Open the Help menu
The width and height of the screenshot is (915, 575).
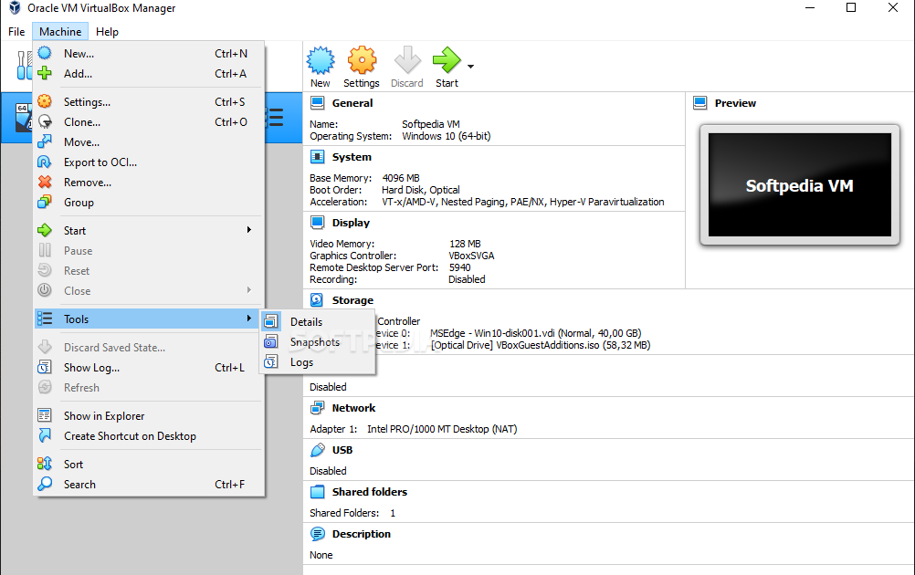tap(107, 32)
